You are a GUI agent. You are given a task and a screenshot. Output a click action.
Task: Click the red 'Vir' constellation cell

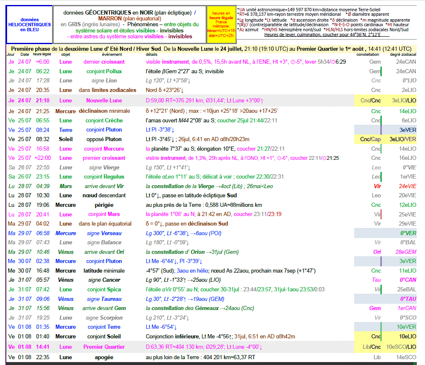[377, 186]
